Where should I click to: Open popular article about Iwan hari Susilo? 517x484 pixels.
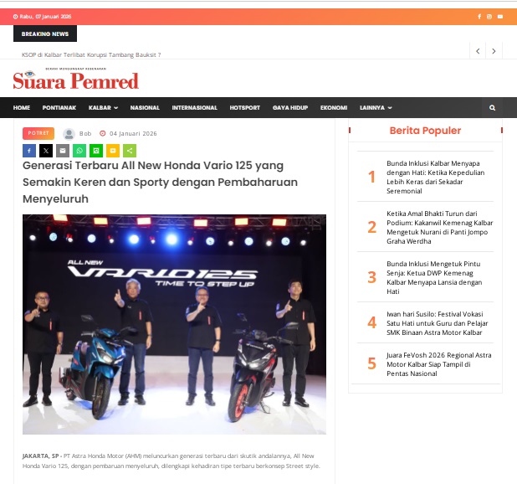coord(439,323)
